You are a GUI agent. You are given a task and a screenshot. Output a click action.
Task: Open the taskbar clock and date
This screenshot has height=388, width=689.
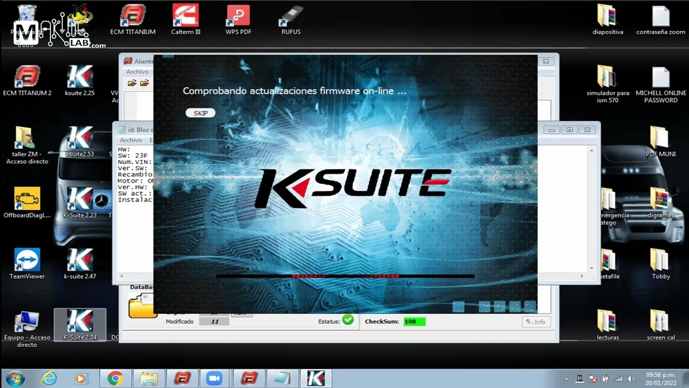(x=660, y=378)
